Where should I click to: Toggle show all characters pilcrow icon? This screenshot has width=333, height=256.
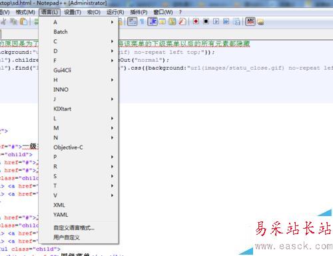pyautogui.click(x=142, y=22)
